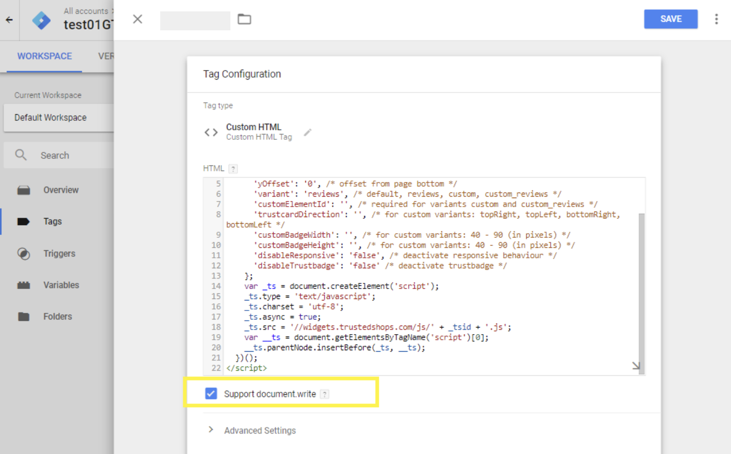This screenshot has width=731, height=454.
Task: Click the line with 'yOffset'
Action: pyautogui.click(x=355, y=183)
